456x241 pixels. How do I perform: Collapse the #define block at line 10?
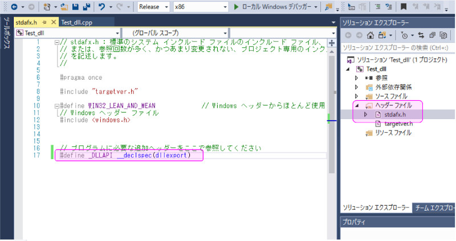pos(57,106)
